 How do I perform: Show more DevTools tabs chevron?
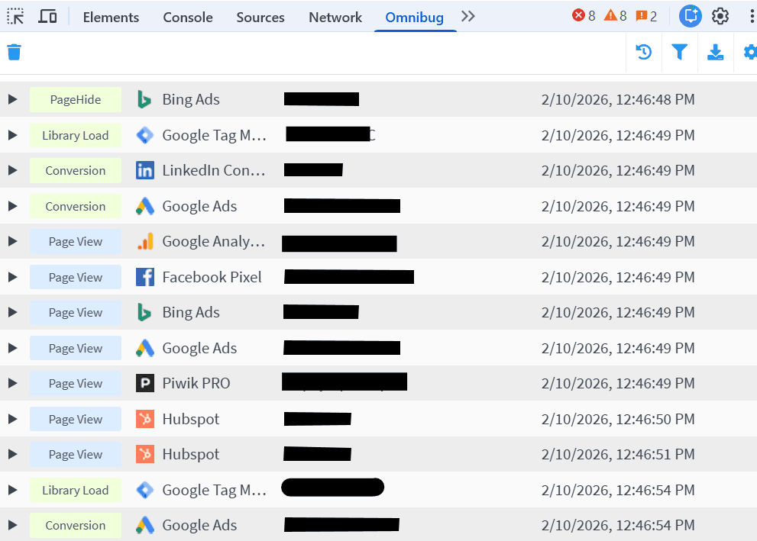pyautogui.click(x=467, y=17)
